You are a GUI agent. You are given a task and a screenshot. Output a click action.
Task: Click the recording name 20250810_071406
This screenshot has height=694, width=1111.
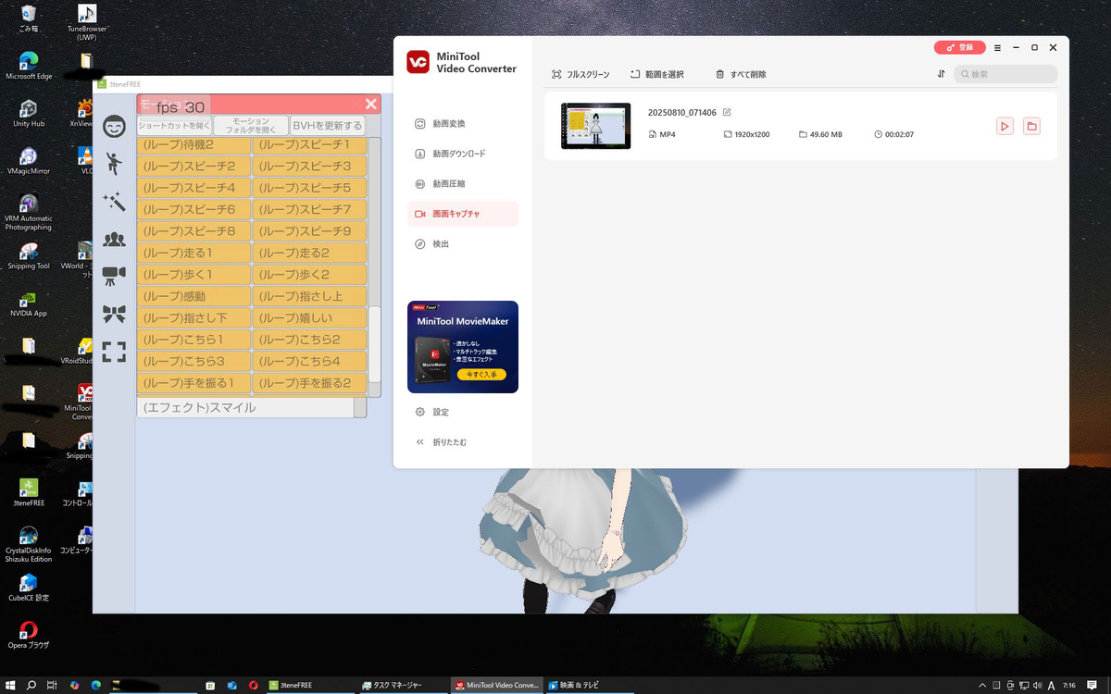click(x=682, y=113)
